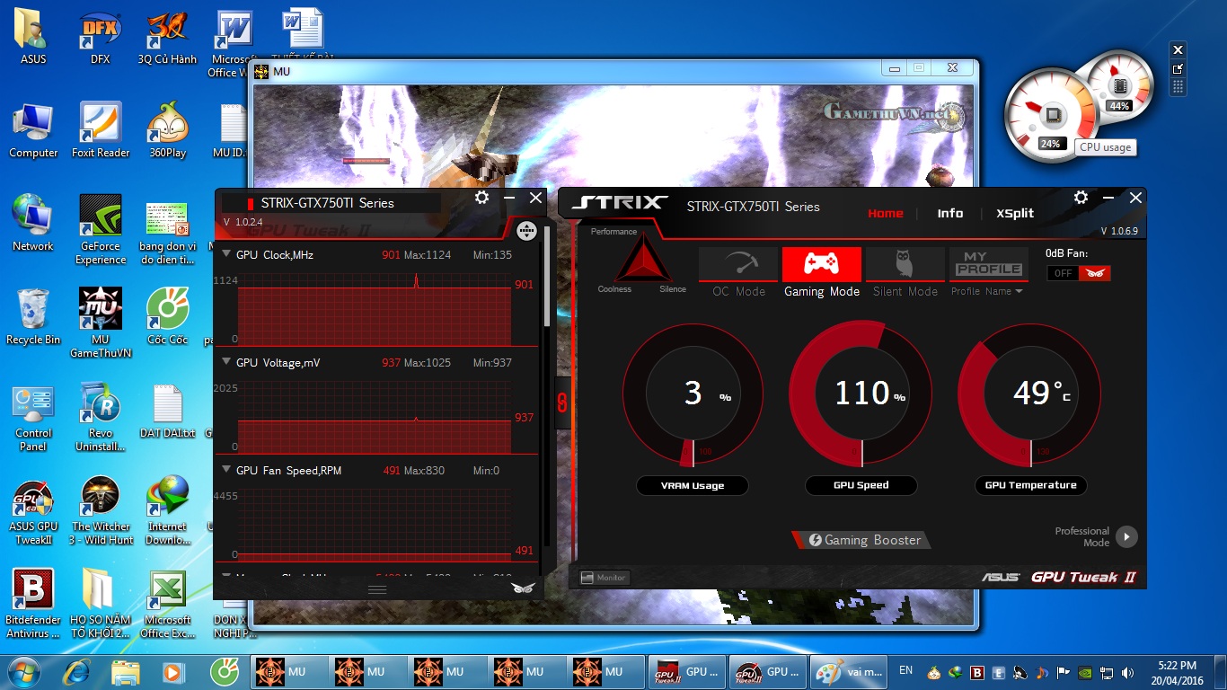Switch to Silent Mode owl icon
Viewport: 1227px width, 690px height.
click(905, 264)
